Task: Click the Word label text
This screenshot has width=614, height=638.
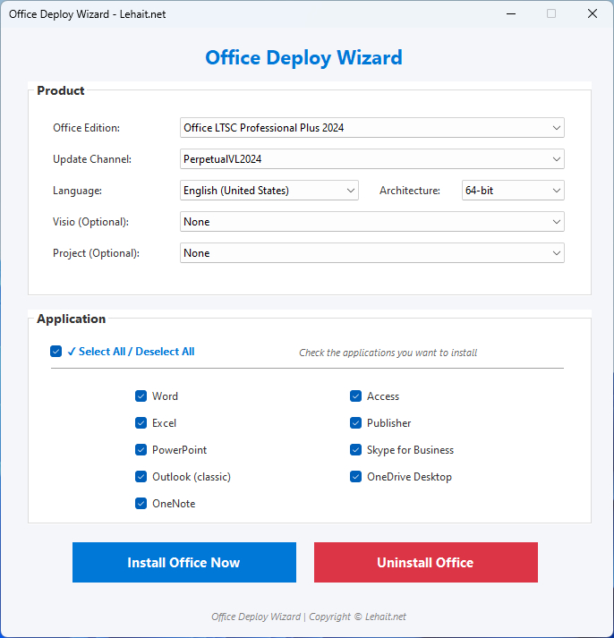Action: [x=165, y=396]
